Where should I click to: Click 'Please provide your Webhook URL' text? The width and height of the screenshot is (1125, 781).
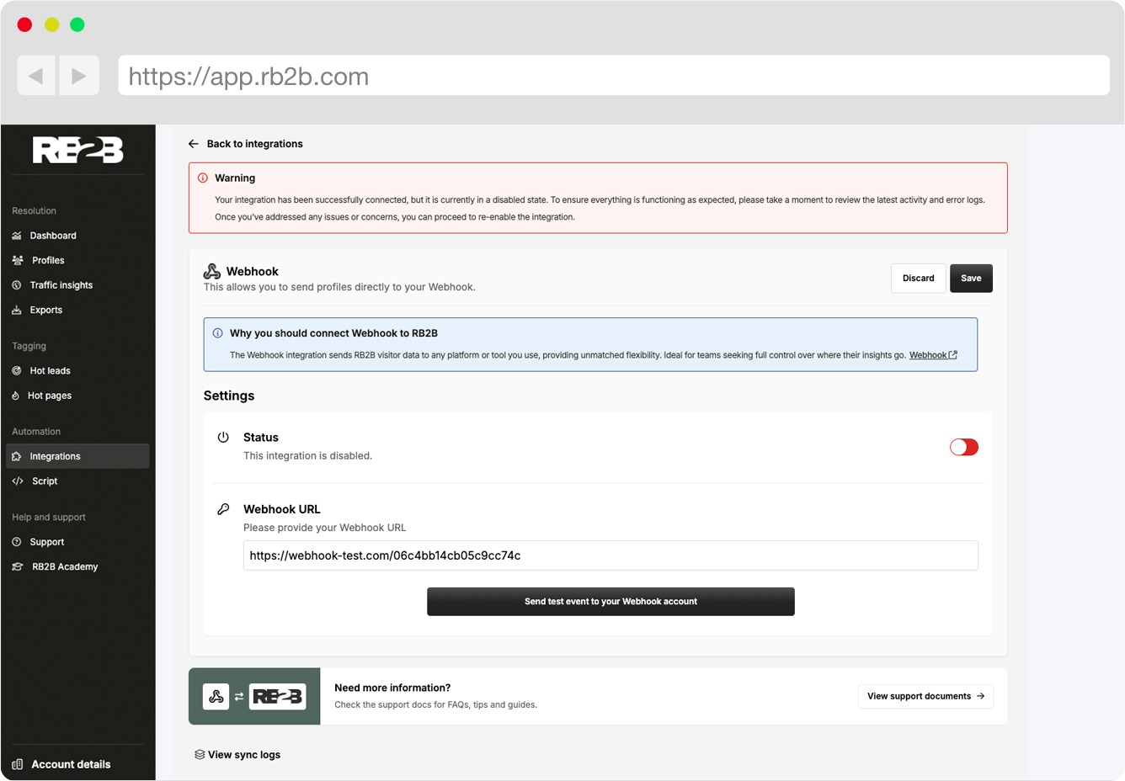click(325, 528)
